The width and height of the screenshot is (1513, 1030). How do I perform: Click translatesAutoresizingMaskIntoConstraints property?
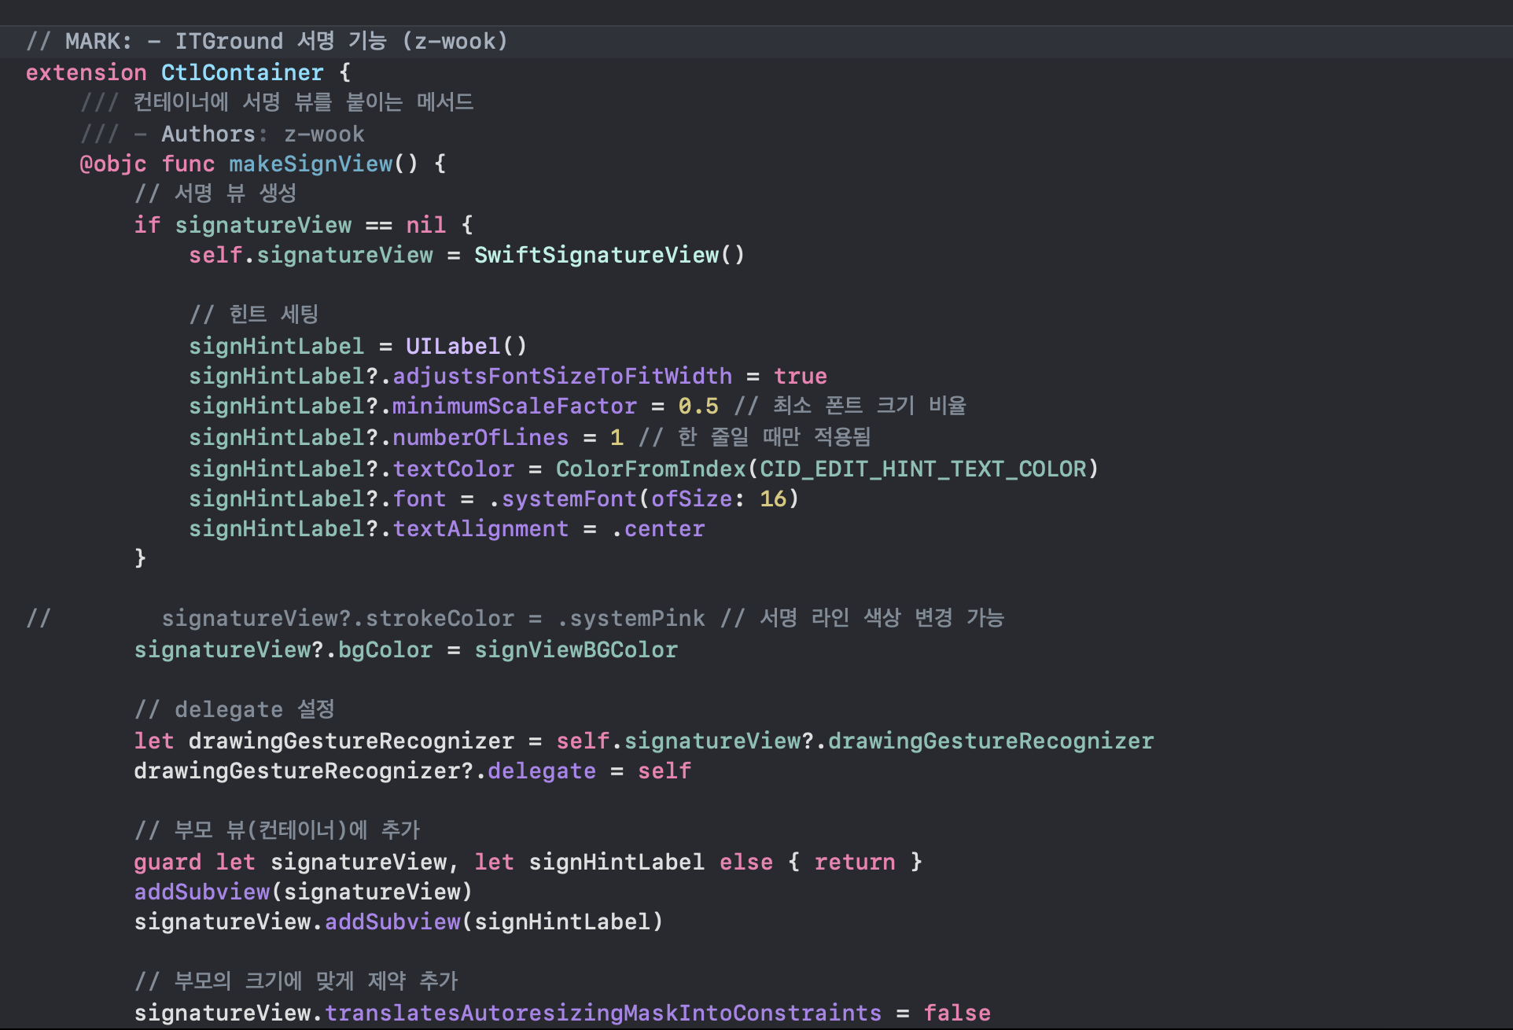click(x=603, y=1013)
